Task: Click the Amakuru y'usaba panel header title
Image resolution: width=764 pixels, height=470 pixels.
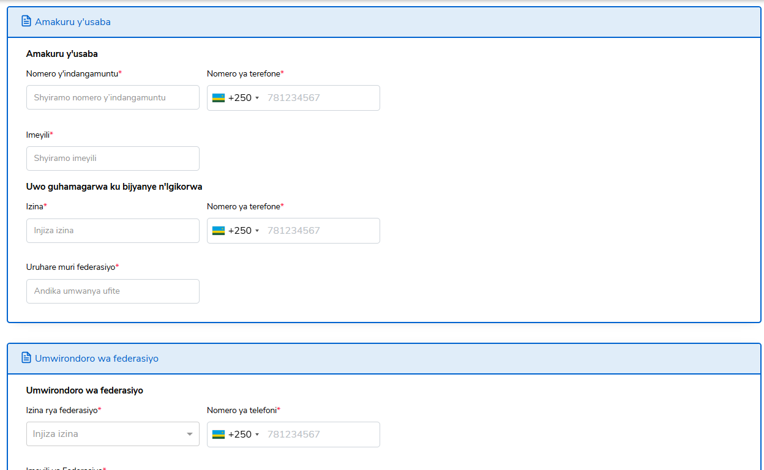Action: pos(73,22)
